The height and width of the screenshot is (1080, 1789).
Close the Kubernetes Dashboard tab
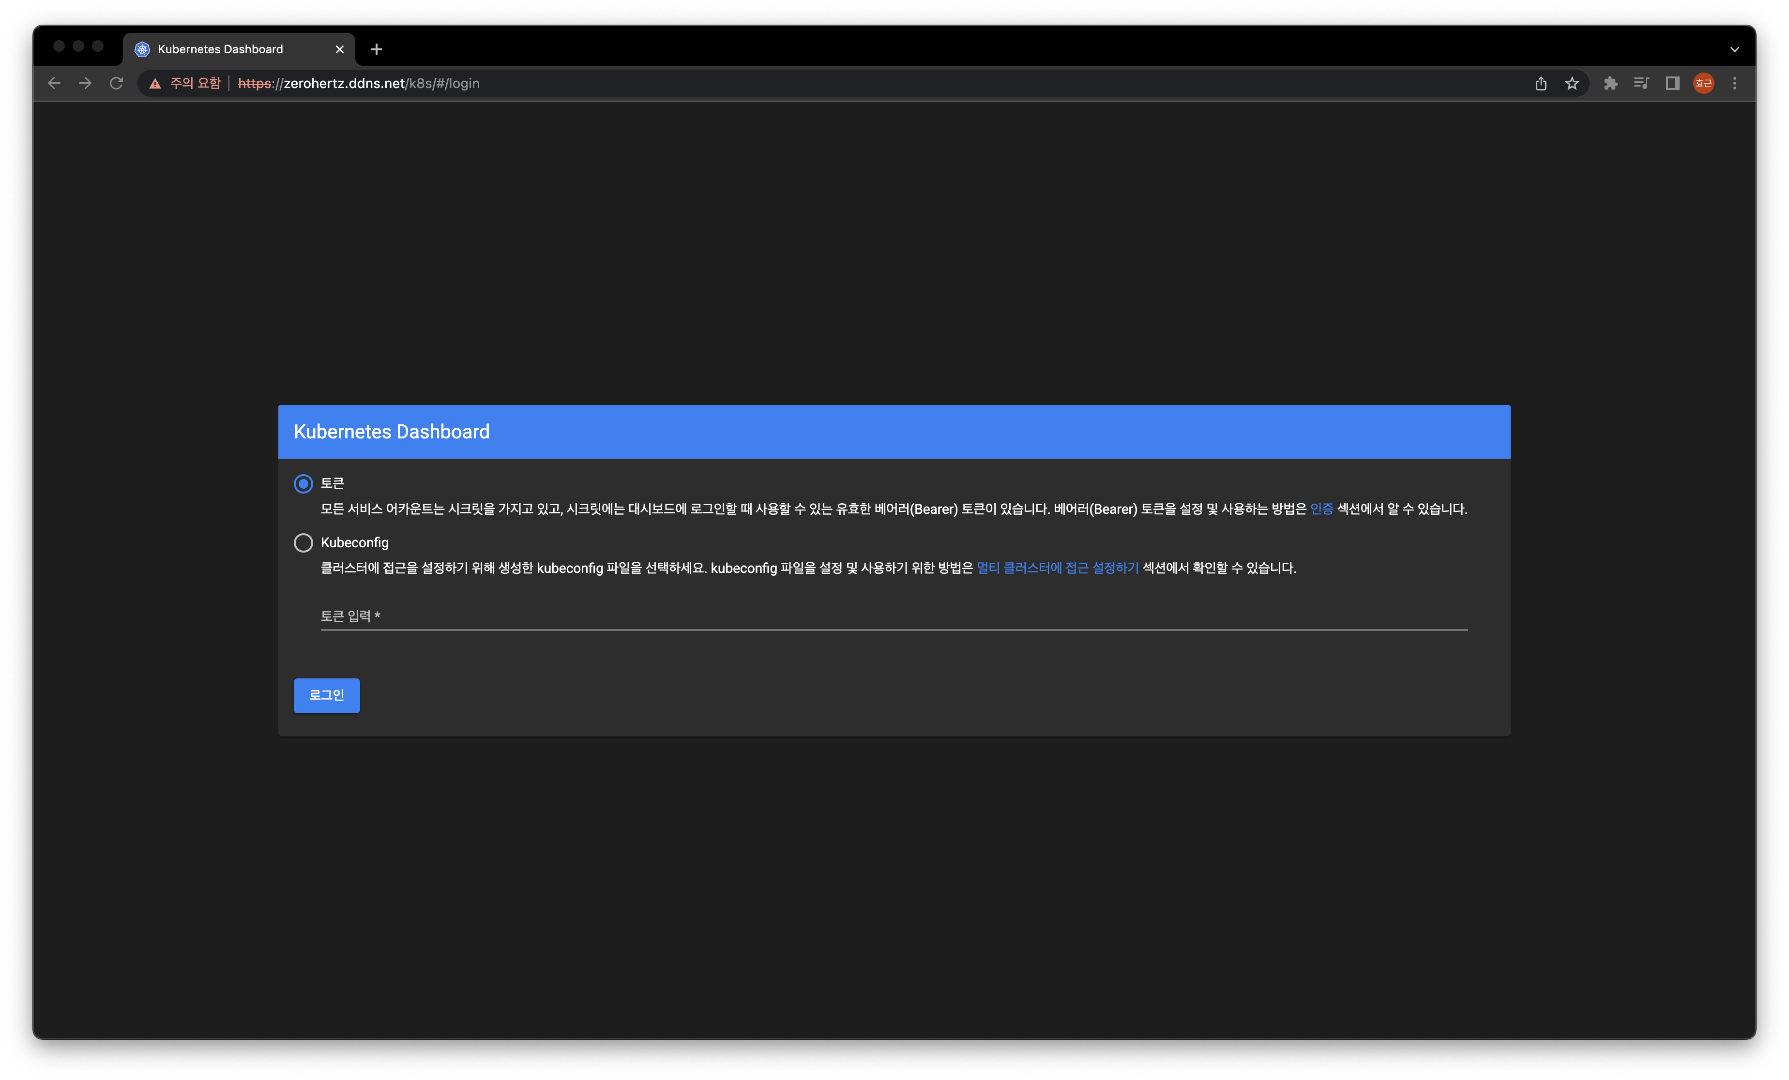click(x=339, y=49)
